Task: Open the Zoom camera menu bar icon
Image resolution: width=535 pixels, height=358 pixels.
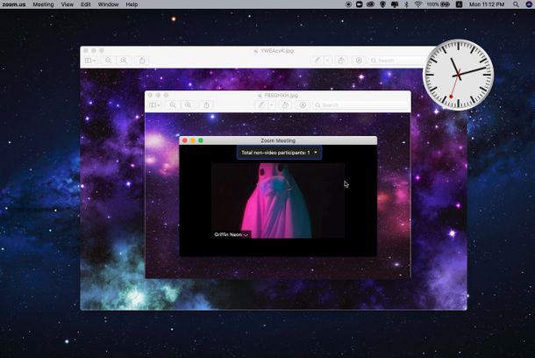Action: tap(359, 4)
